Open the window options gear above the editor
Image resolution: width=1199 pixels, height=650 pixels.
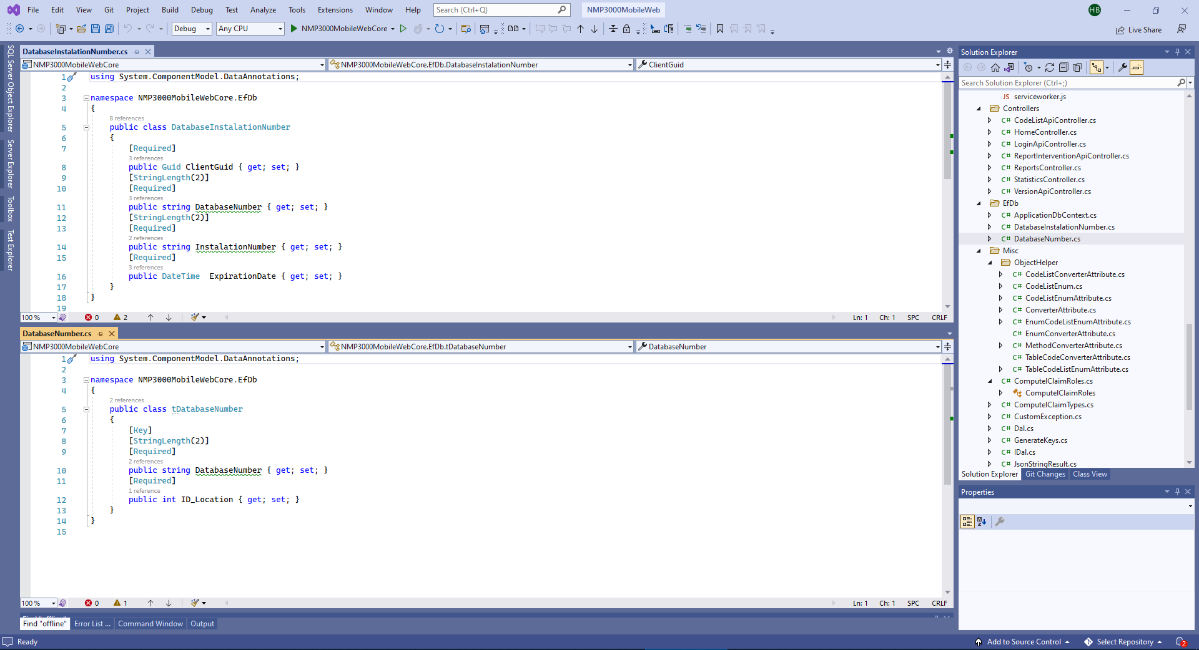coord(950,51)
